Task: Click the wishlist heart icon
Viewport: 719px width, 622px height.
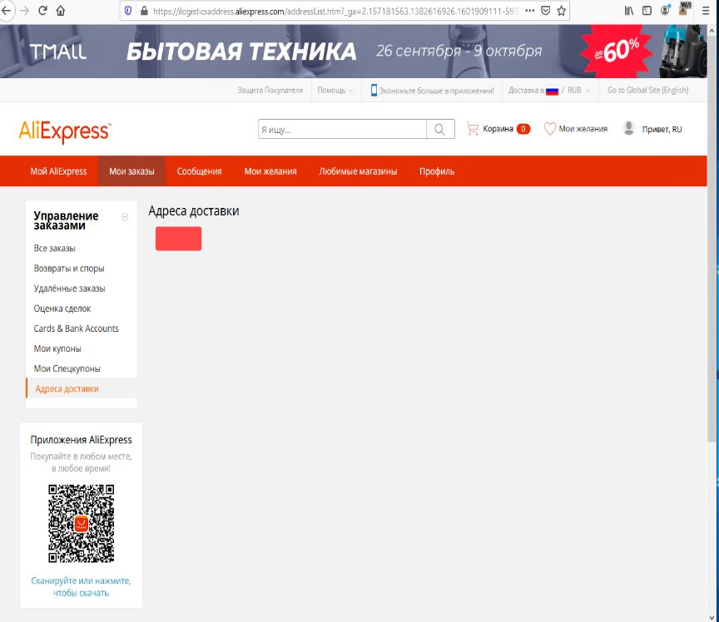Action: point(550,129)
